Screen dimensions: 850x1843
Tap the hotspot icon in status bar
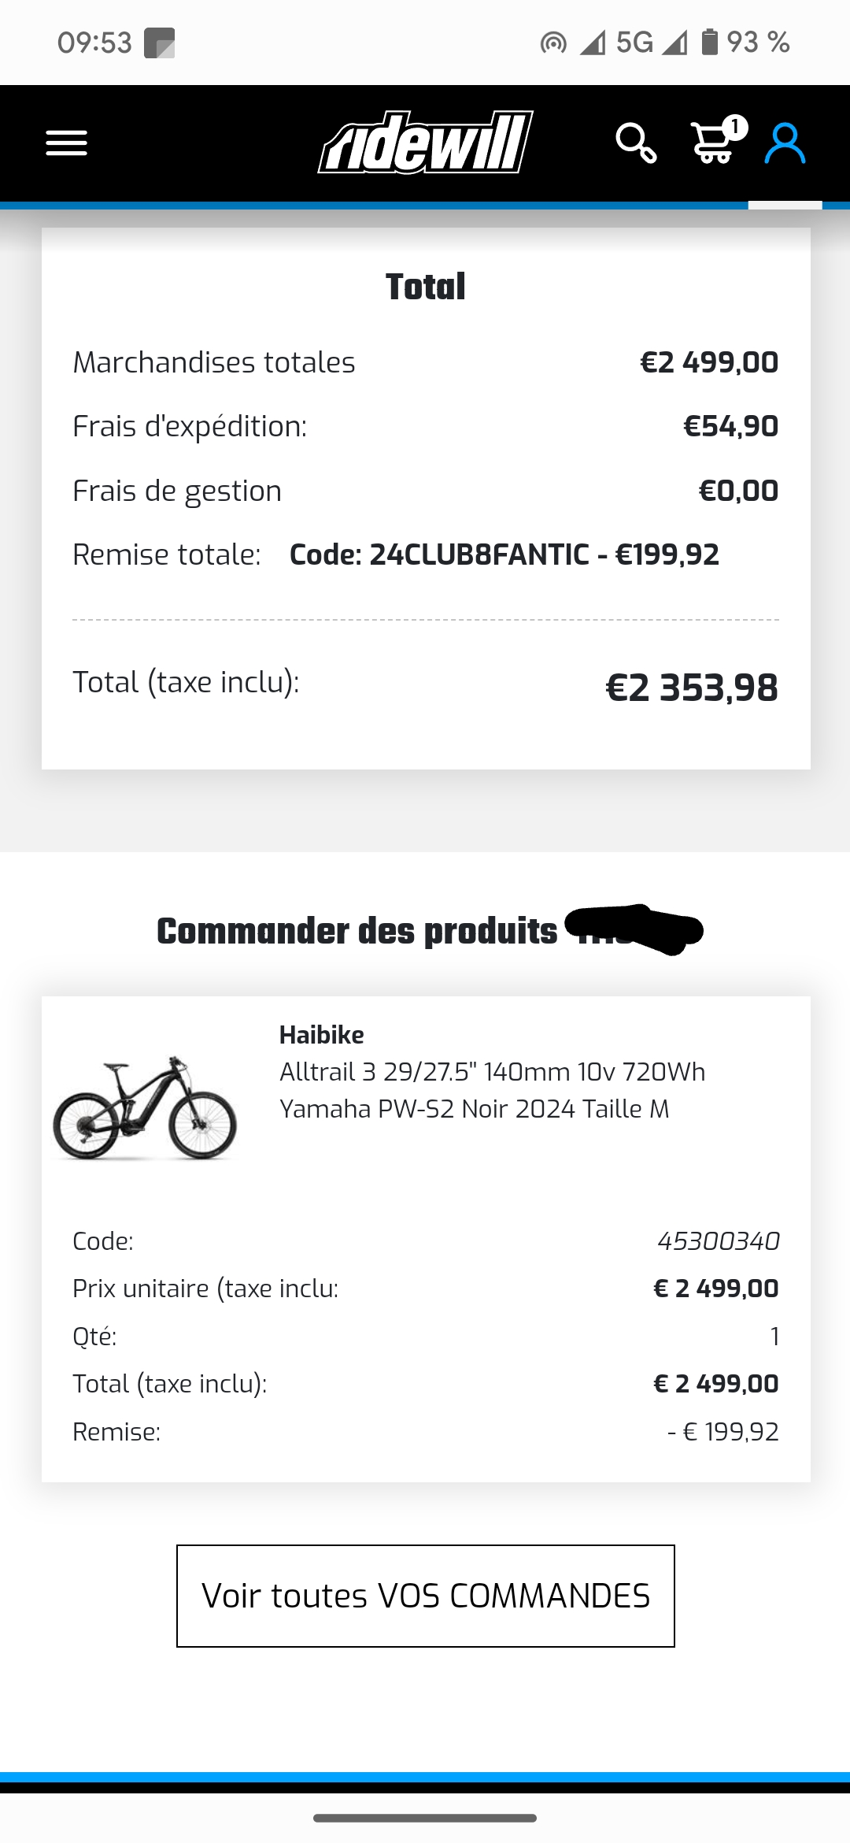(553, 43)
